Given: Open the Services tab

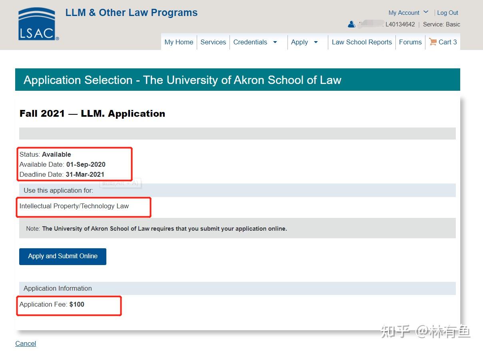Looking at the screenshot, I should pyautogui.click(x=213, y=42).
